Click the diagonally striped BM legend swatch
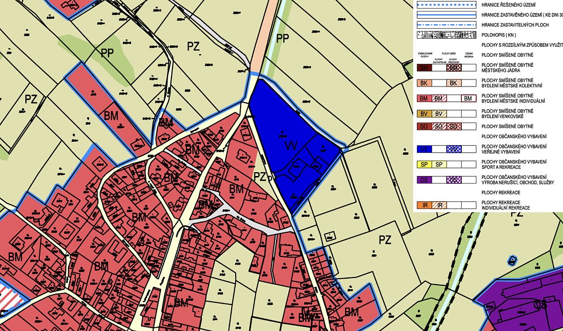This screenshot has height=331, width=563. pos(439,98)
